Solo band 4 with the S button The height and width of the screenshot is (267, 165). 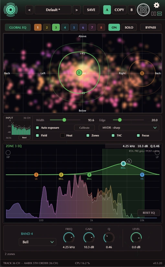coord(129,161)
